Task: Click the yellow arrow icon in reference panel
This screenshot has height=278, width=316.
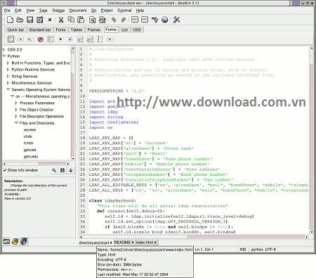Action: 71,171
